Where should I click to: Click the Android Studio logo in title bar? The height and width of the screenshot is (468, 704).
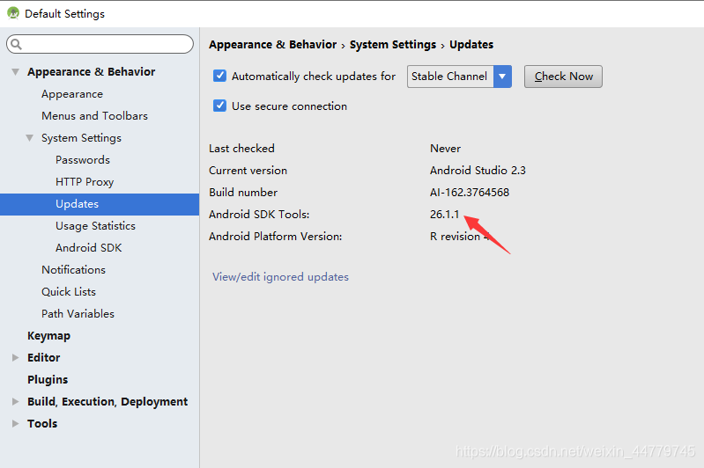tap(13, 13)
